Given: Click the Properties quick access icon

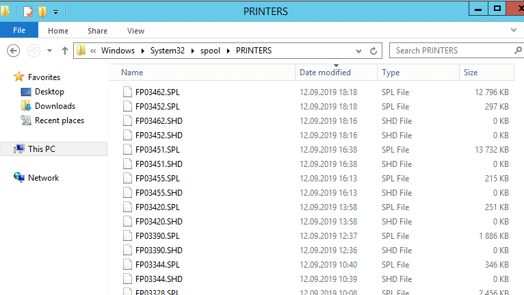Looking at the screenshot, I should pyautogui.click(x=28, y=12).
